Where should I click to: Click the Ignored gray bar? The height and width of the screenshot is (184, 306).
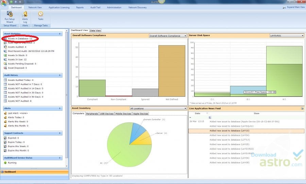coord(145,93)
